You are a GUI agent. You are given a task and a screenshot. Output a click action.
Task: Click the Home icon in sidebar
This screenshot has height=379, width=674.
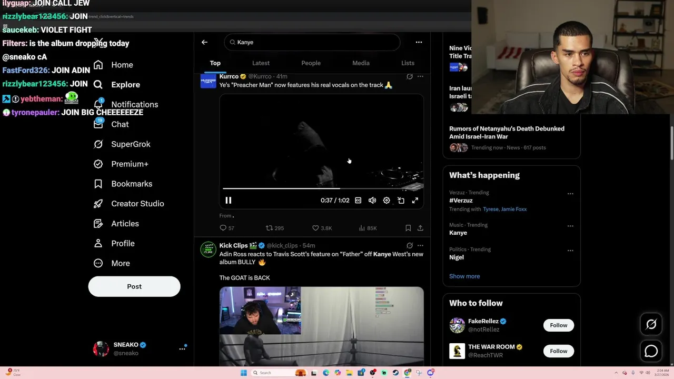98,65
